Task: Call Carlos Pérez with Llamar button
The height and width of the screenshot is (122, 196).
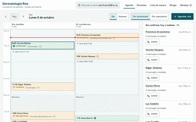Action: point(152,96)
